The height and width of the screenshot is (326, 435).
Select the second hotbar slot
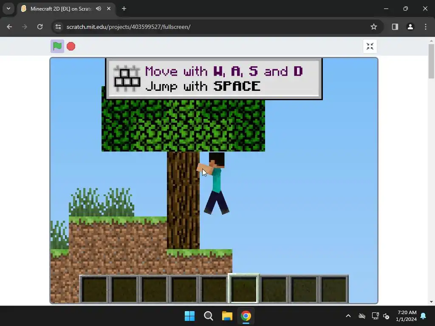click(124, 289)
